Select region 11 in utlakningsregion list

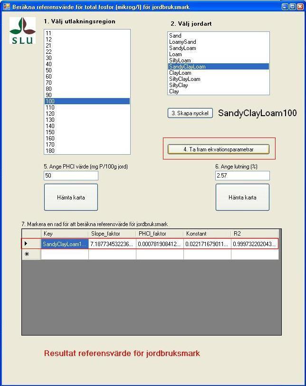click(x=87, y=33)
